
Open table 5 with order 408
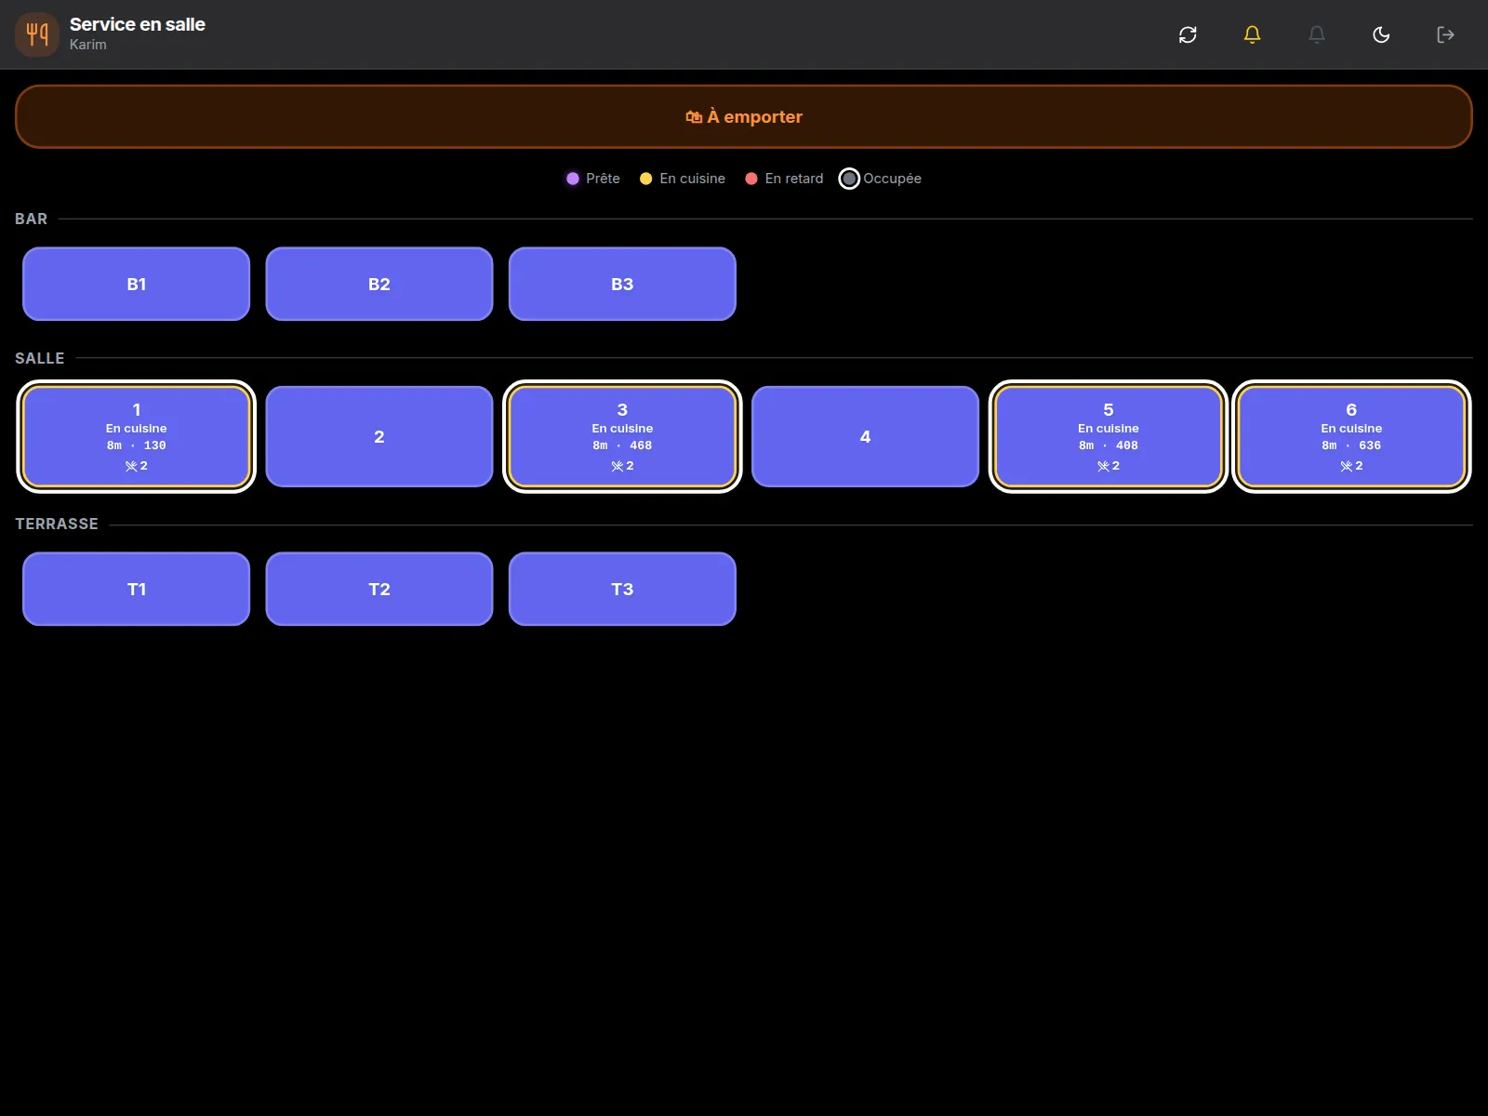pos(1109,436)
